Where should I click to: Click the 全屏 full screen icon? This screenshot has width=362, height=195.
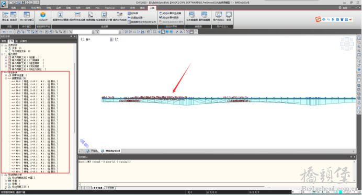(229, 16)
